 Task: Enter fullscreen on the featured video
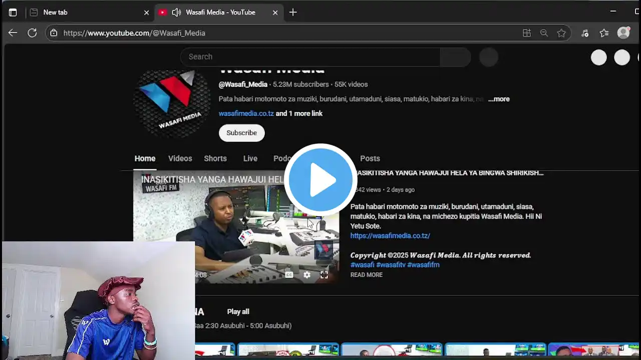324,275
